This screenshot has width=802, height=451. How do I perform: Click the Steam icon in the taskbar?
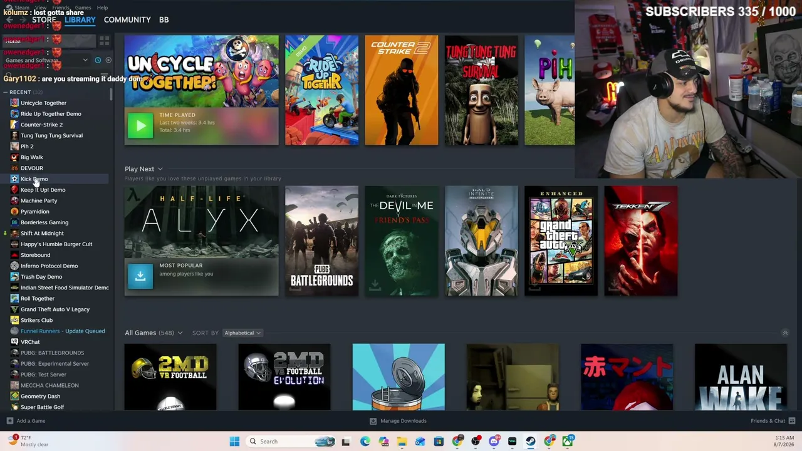(x=531, y=442)
